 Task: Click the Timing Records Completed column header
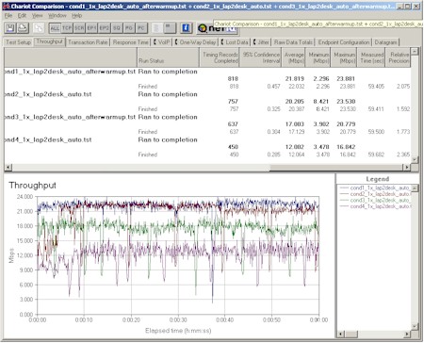coord(220,57)
